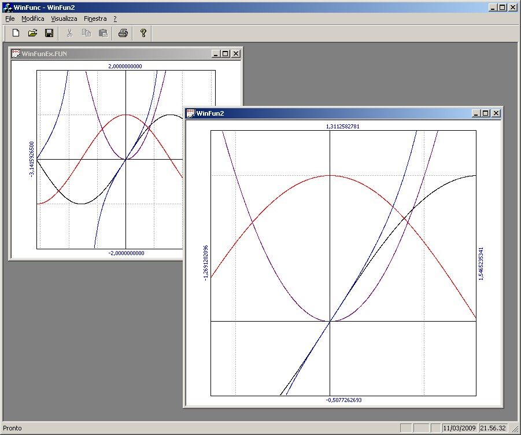Click the WinFunEx.FUN document icon
The height and width of the screenshot is (435, 521).
(x=16, y=53)
